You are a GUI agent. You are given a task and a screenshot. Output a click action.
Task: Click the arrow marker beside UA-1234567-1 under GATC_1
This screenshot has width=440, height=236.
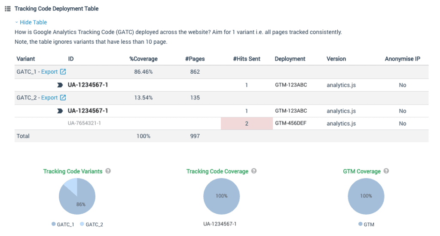point(60,85)
